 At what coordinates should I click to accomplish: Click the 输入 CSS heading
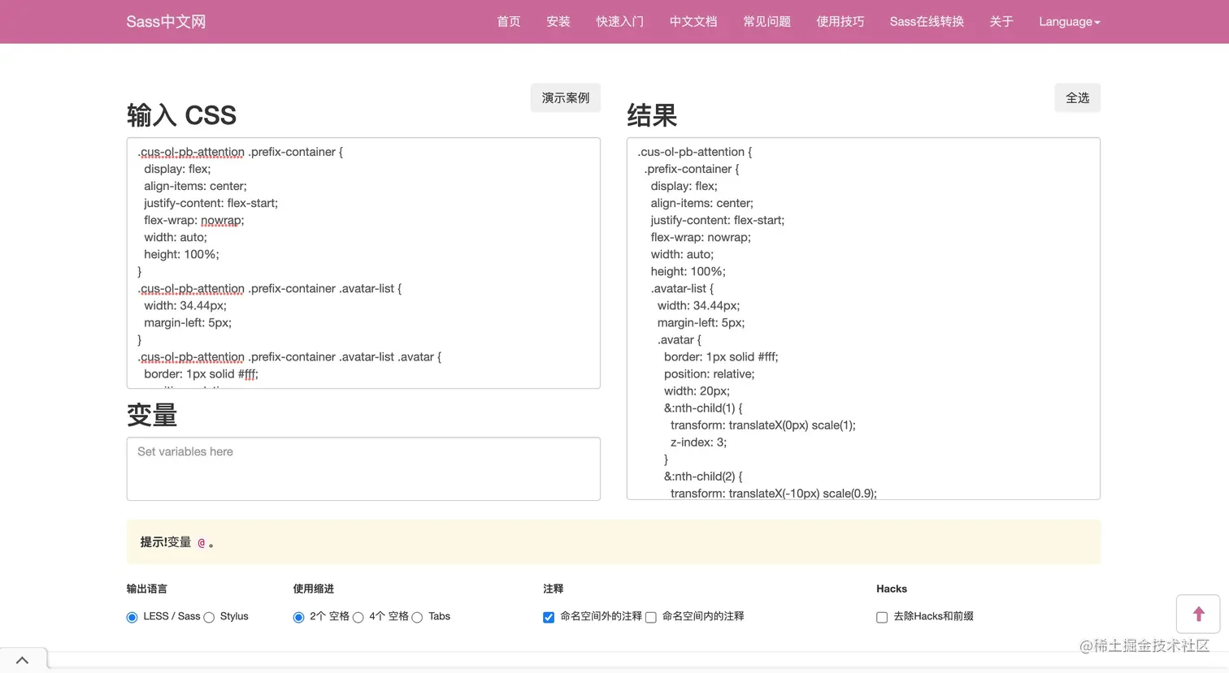(x=181, y=115)
